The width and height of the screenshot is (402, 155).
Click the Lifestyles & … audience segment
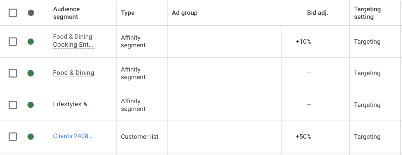click(x=74, y=104)
